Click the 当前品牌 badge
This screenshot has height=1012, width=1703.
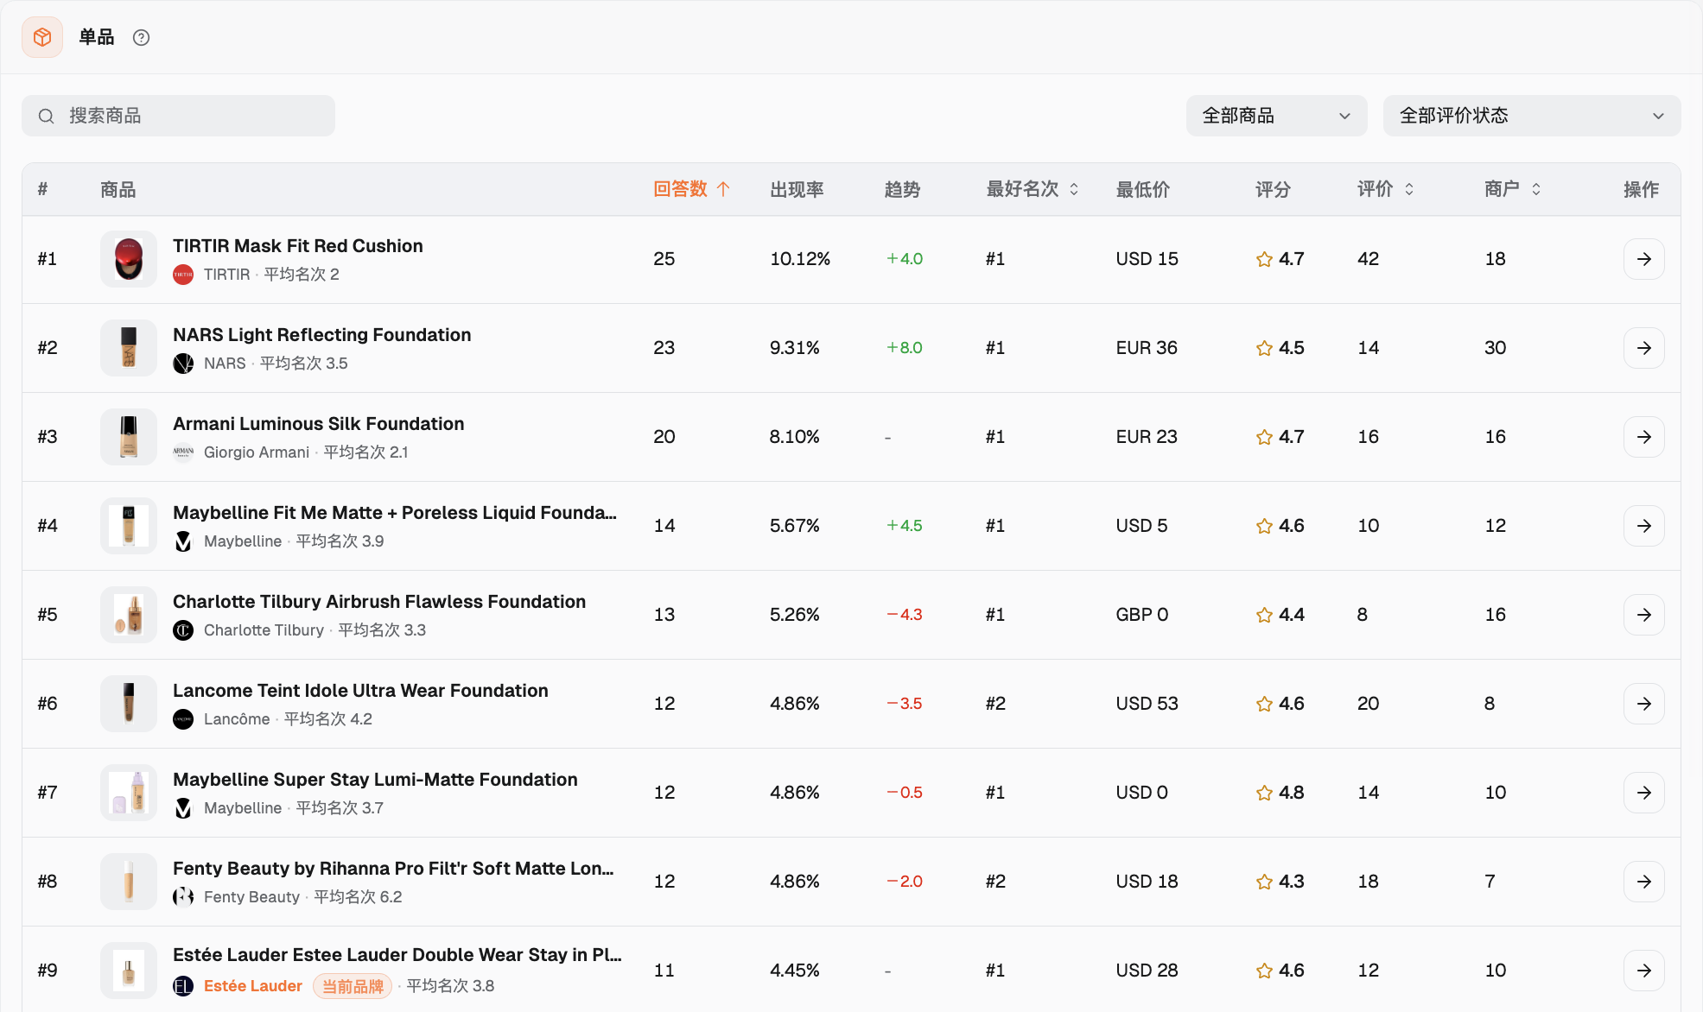353,986
